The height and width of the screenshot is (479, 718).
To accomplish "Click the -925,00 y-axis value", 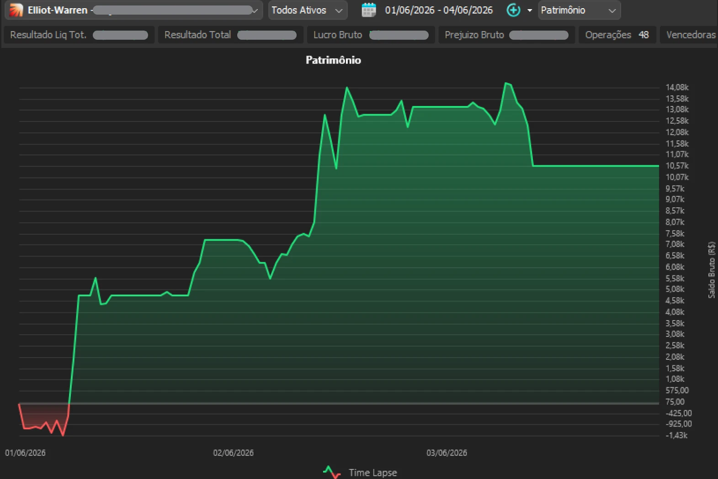I will coord(679,424).
